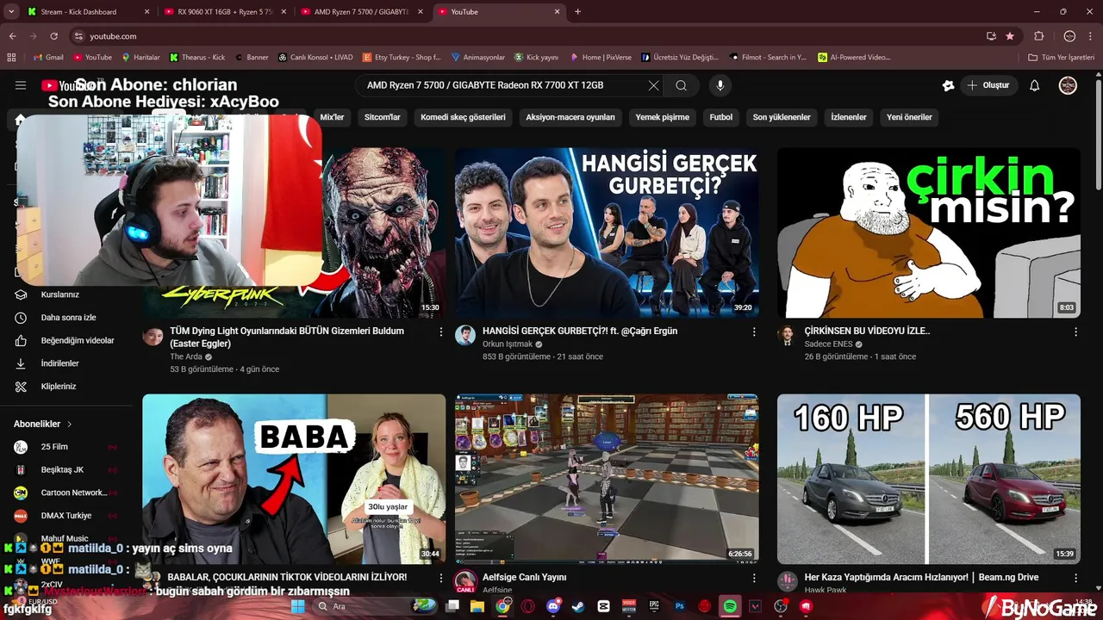
Task: Select the Mix'ler filter chip
Action: (332, 117)
